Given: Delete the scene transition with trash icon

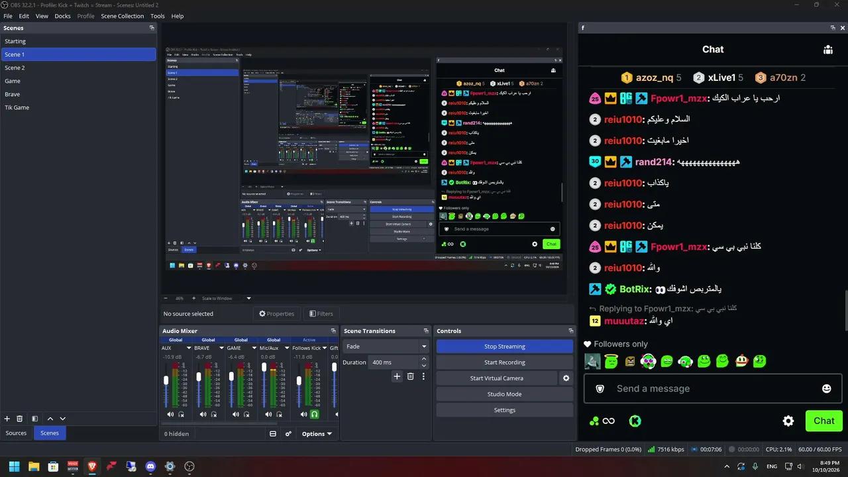Looking at the screenshot, I should 410,376.
